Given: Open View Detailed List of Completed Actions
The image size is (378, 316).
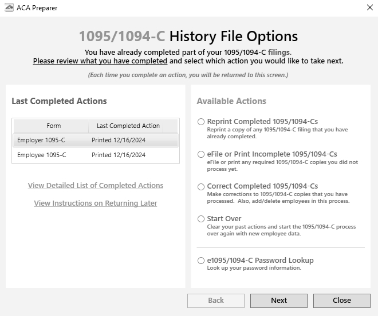Looking at the screenshot, I should (x=96, y=186).
